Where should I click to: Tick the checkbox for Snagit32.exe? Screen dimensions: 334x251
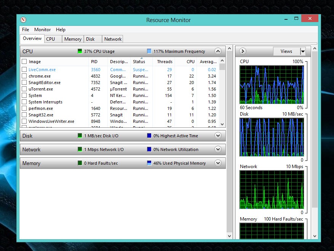coord(24,115)
